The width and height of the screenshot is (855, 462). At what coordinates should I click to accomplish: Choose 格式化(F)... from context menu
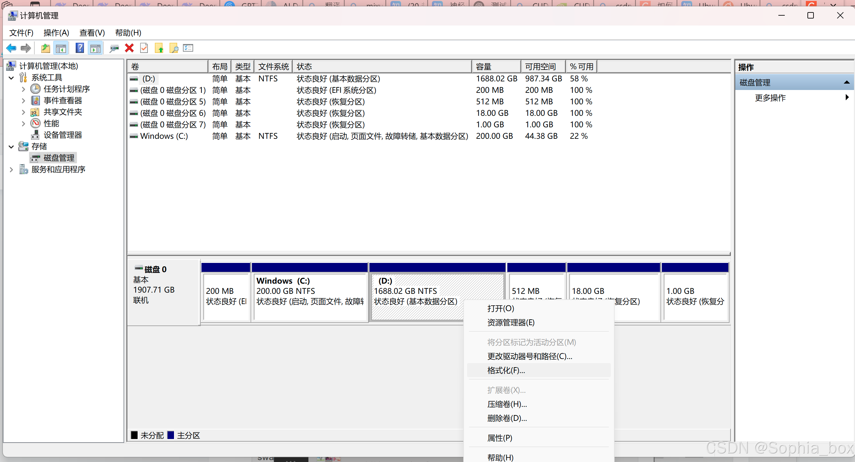coord(506,370)
